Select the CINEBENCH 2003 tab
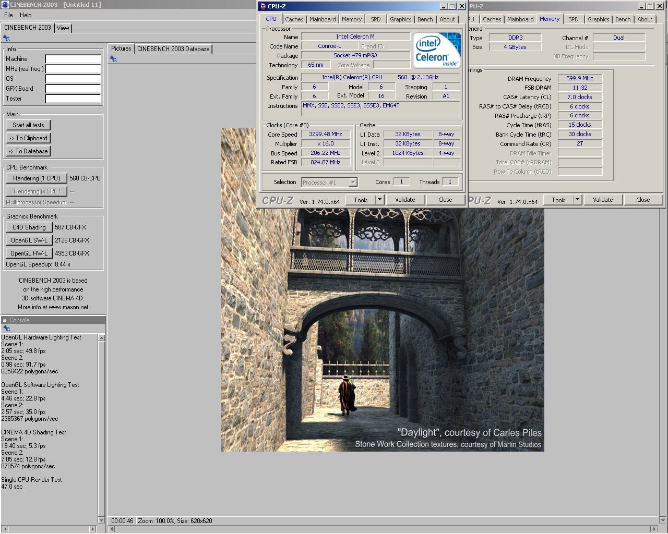Screen dimensions: 668x534 [28, 28]
